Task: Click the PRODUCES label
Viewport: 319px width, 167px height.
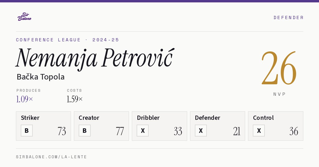Action: click(28, 90)
